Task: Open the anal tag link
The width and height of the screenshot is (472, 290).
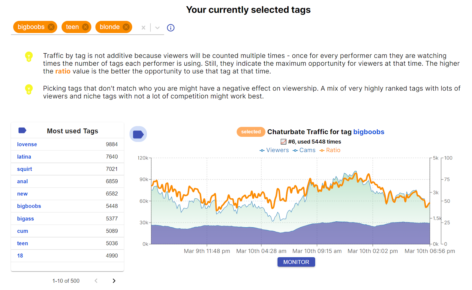Action: click(x=22, y=182)
